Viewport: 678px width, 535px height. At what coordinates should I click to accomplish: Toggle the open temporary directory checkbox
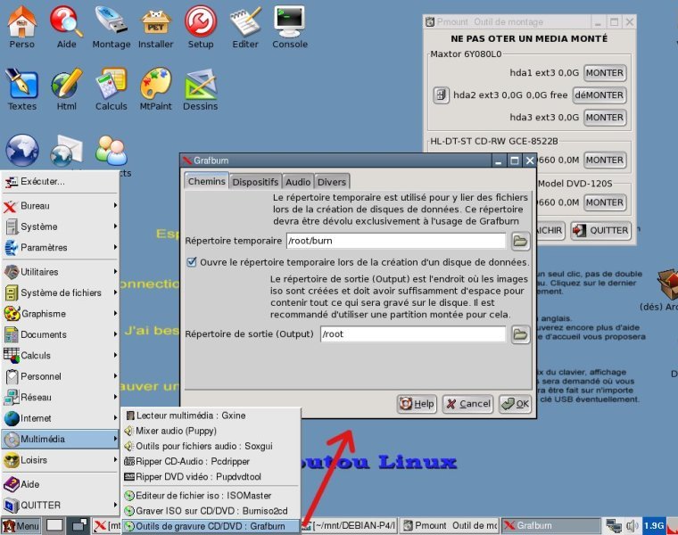click(x=192, y=262)
